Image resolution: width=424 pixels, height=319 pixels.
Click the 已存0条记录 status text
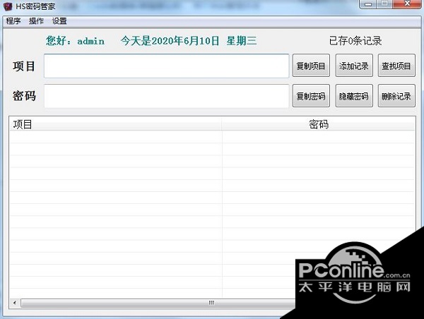pyautogui.click(x=355, y=41)
